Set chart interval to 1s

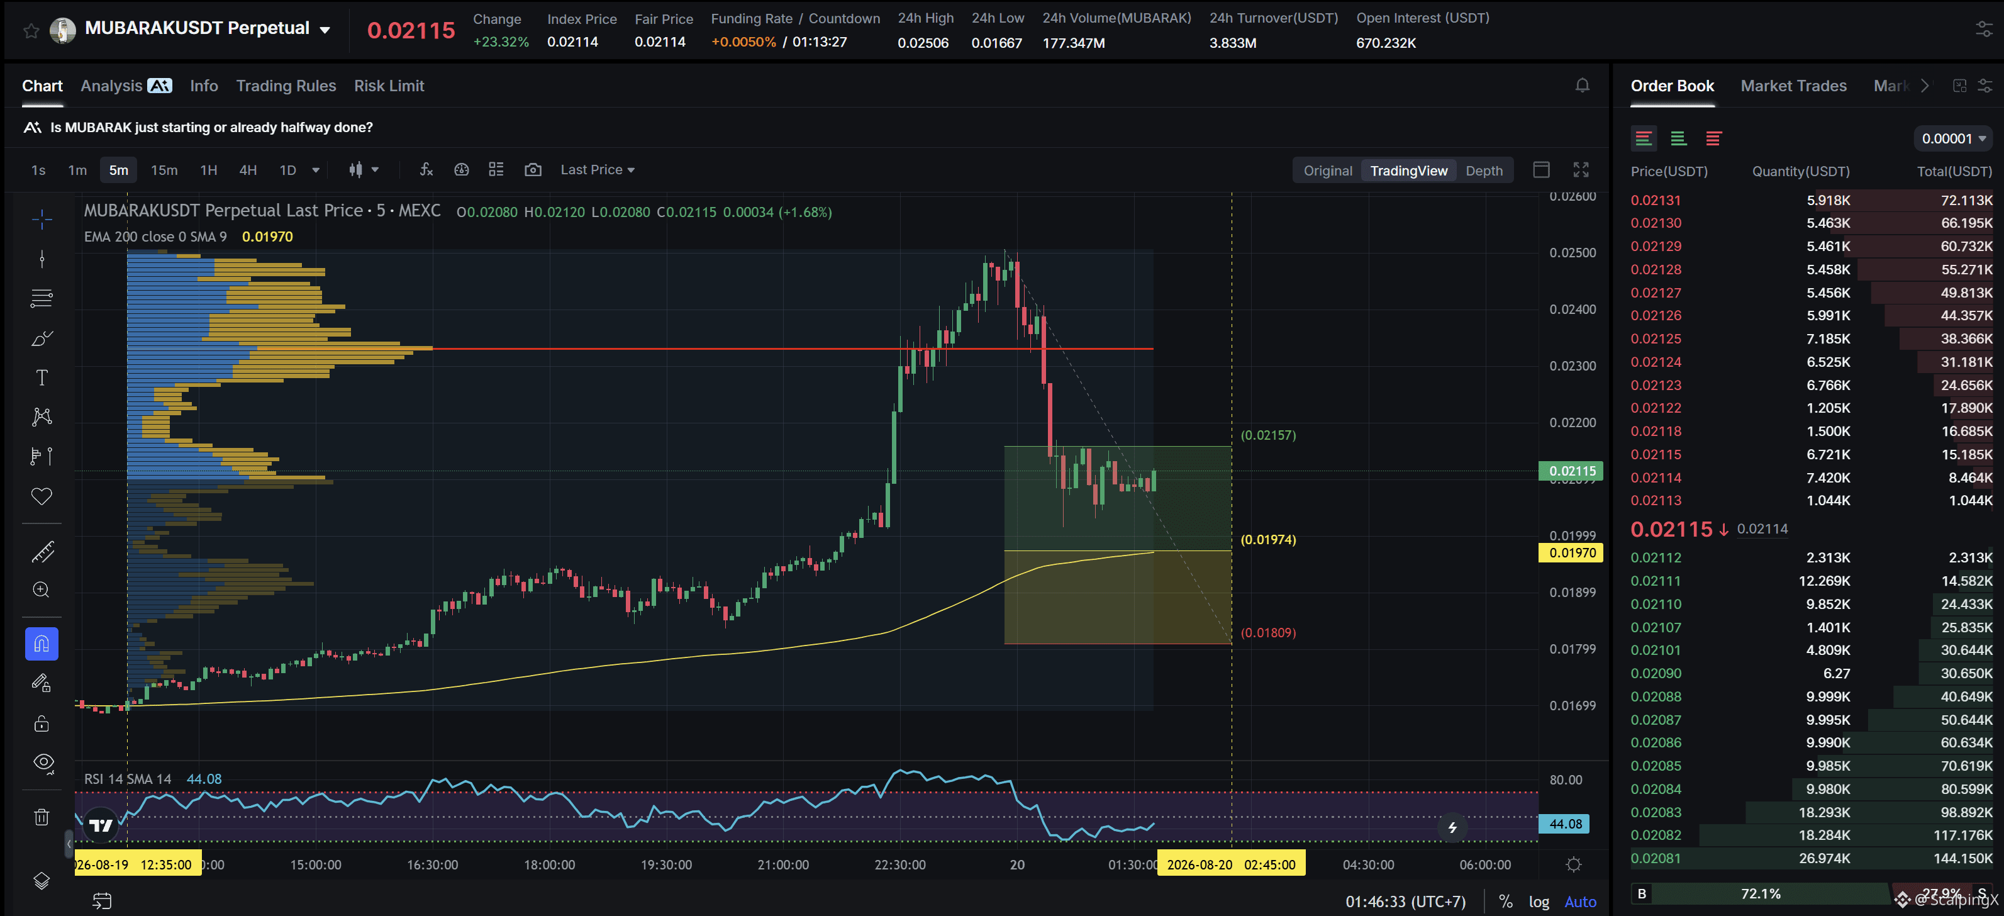click(38, 170)
